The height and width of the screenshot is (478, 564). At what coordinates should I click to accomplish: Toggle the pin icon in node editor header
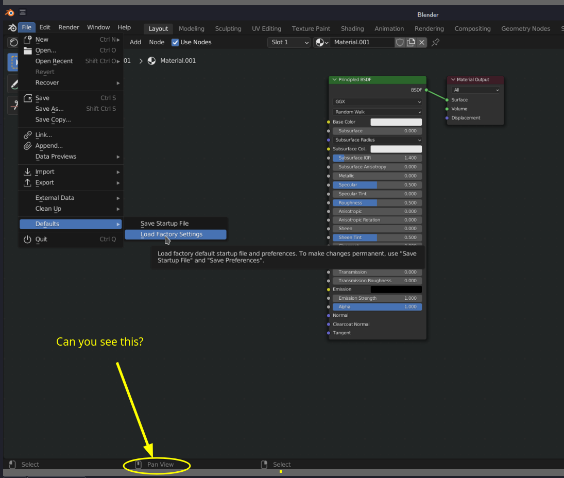tap(436, 42)
